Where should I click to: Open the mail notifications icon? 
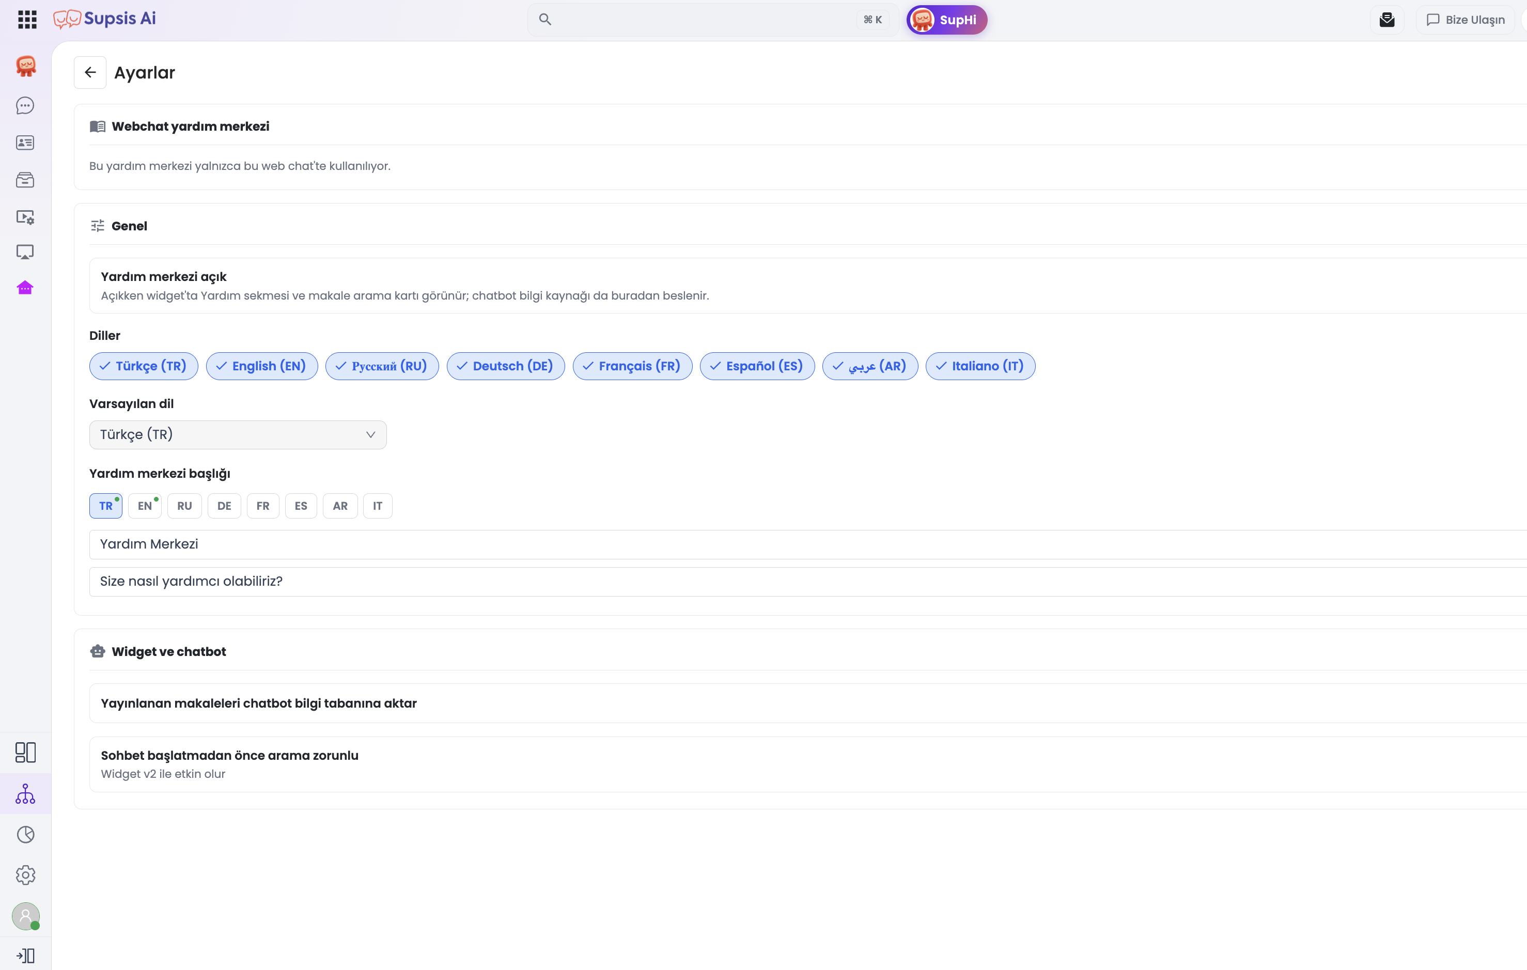(1387, 20)
